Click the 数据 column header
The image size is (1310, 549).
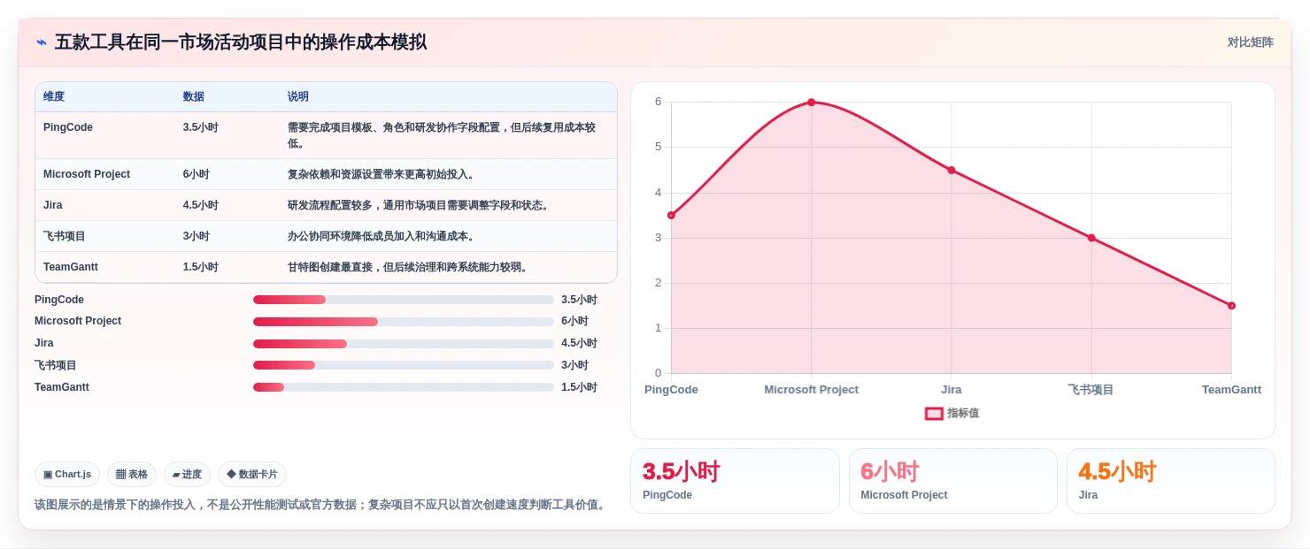click(x=194, y=96)
